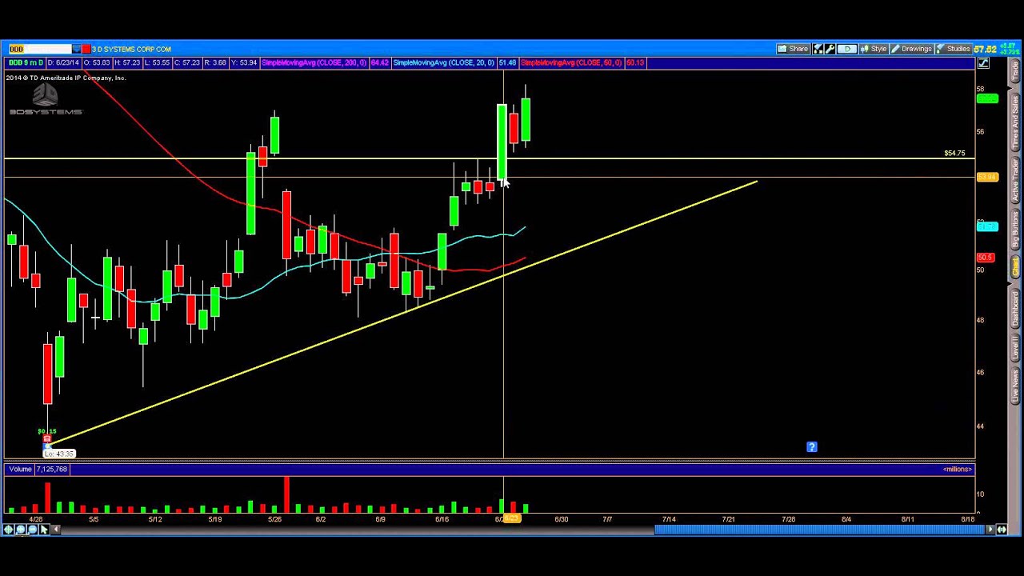
Task: Click the 3 D SYSTEMS CORP COM title
Action: [x=131, y=50]
